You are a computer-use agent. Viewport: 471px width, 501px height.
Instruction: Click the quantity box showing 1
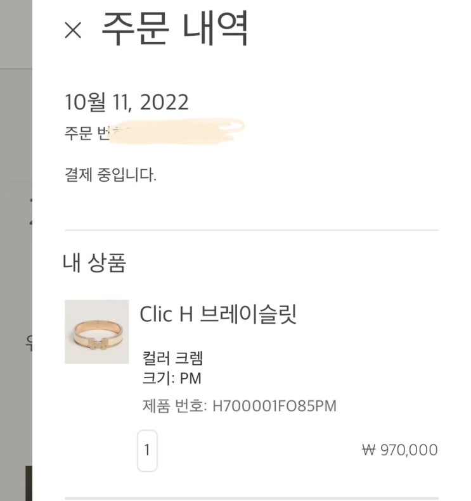point(147,450)
